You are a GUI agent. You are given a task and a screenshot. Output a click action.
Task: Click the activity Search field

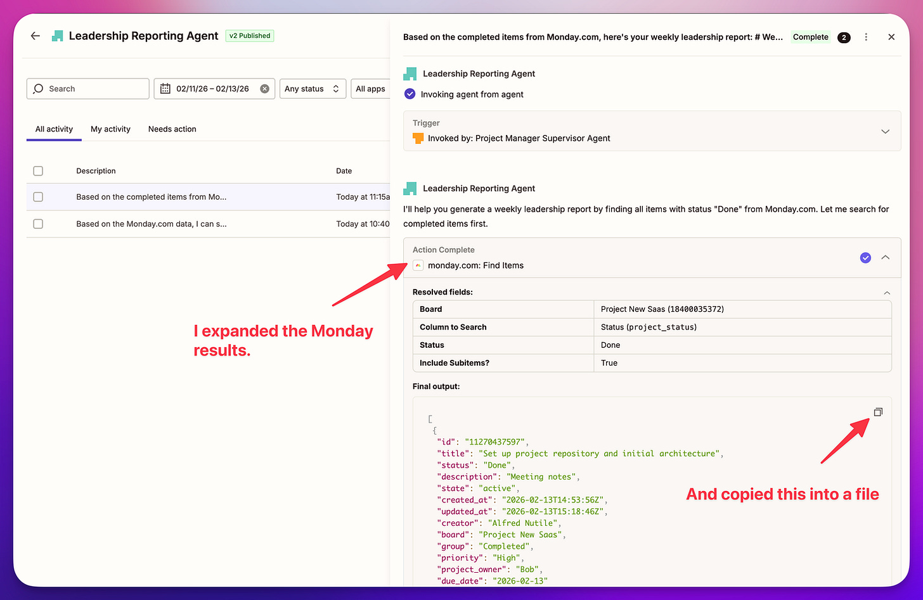point(88,89)
